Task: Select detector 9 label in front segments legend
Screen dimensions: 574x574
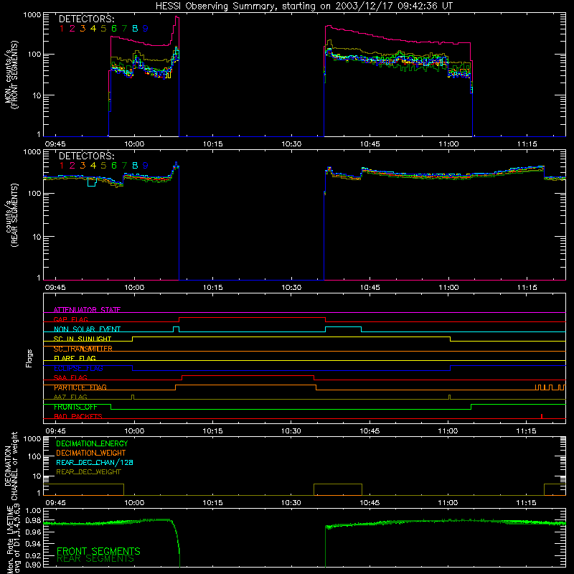Action: click(x=146, y=29)
